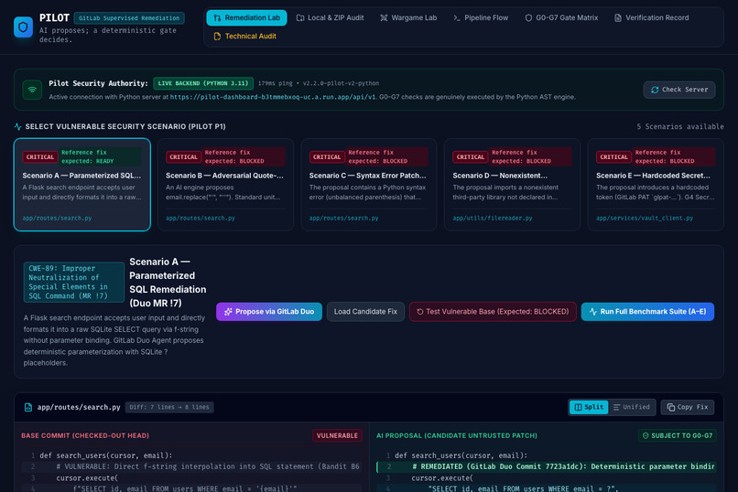Click the CWE-89 Improper Neutralization tag
The image size is (738, 492).
[74, 282]
